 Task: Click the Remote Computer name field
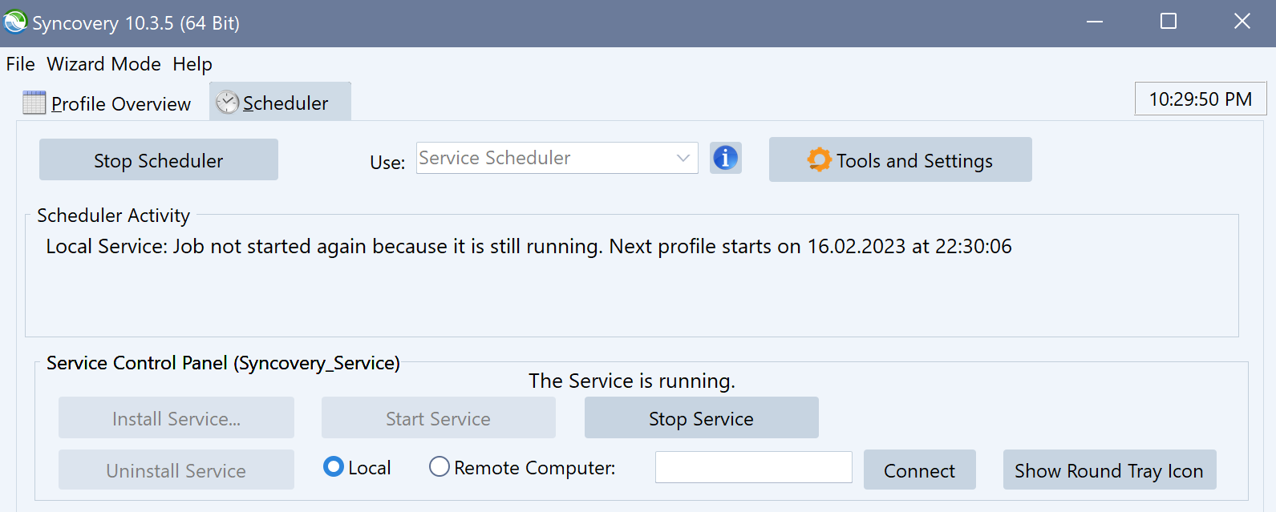(x=753, y=467)
